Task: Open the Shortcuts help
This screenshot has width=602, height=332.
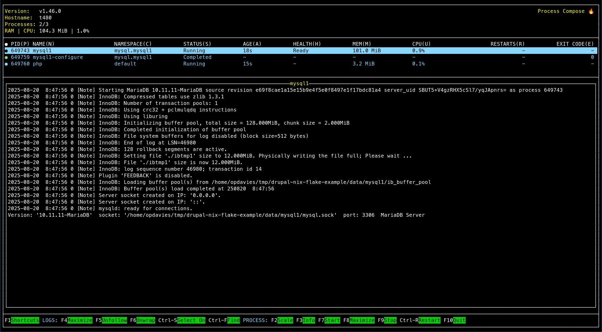Action: pyautogui.click(x=25, y=320)
